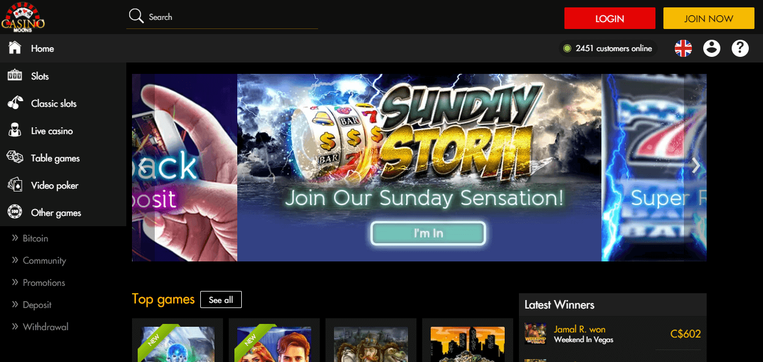Select the Slots machine icon in sidebar
The image size is (763, 362).
click(x=15, y=76)
